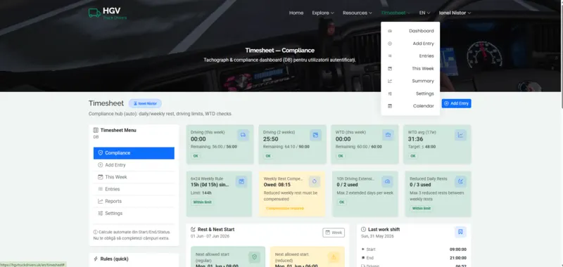Click the shield icon in Compliance sidebar item
This screenshot has width=563, height=267.
point(101,153)
